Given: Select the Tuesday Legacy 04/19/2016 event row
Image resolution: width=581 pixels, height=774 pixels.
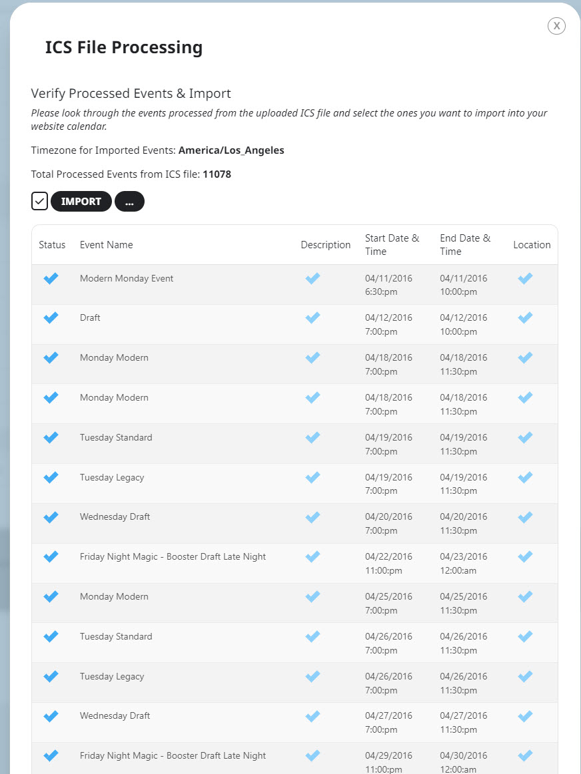Looking at the screenshot, I should click(294, 484).
